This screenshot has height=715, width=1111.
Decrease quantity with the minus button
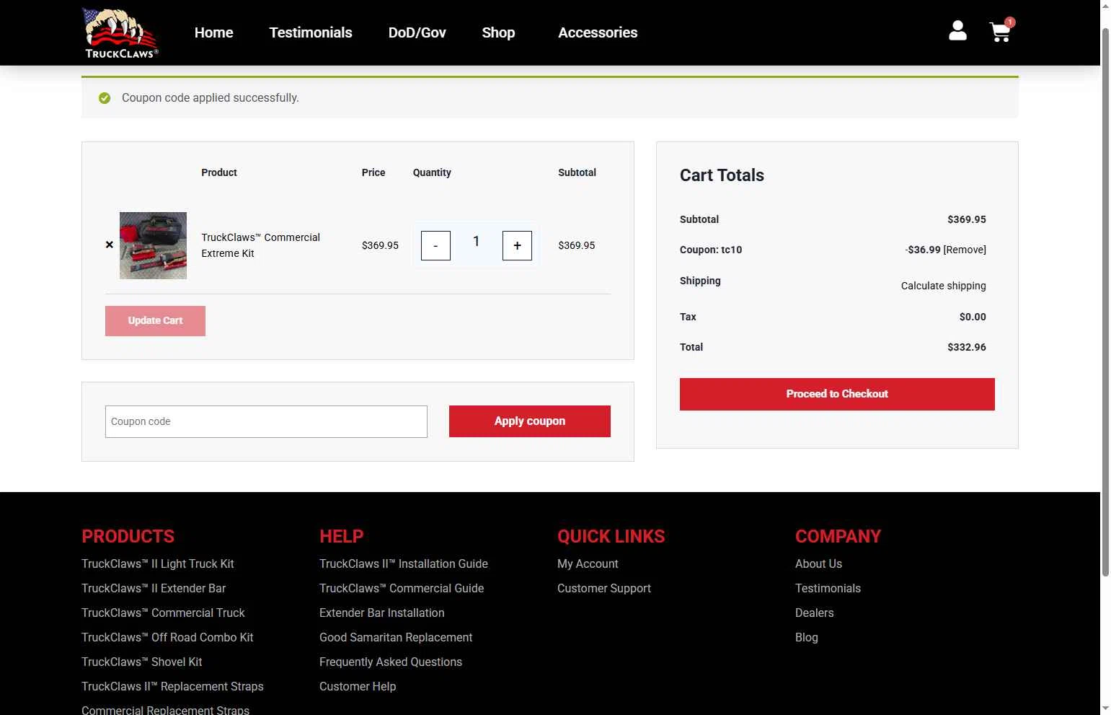coord(435,246)
